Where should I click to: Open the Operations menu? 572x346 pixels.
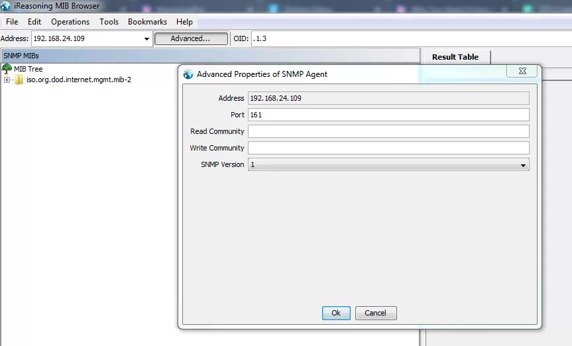70,22
